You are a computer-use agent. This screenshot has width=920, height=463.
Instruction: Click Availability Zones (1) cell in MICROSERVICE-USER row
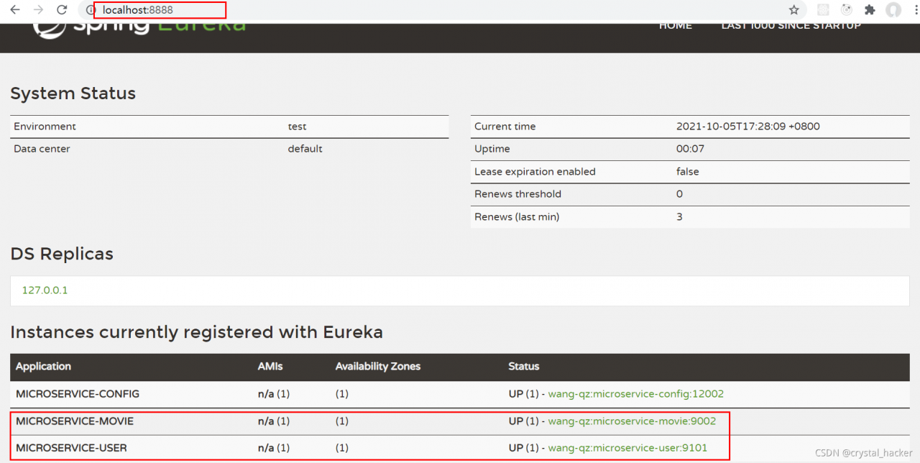(341, 448)
